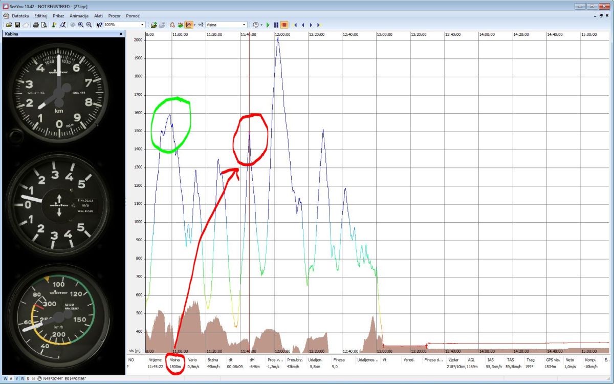Click the pencil edit icon in toolbar

click(x=63, y=25)
